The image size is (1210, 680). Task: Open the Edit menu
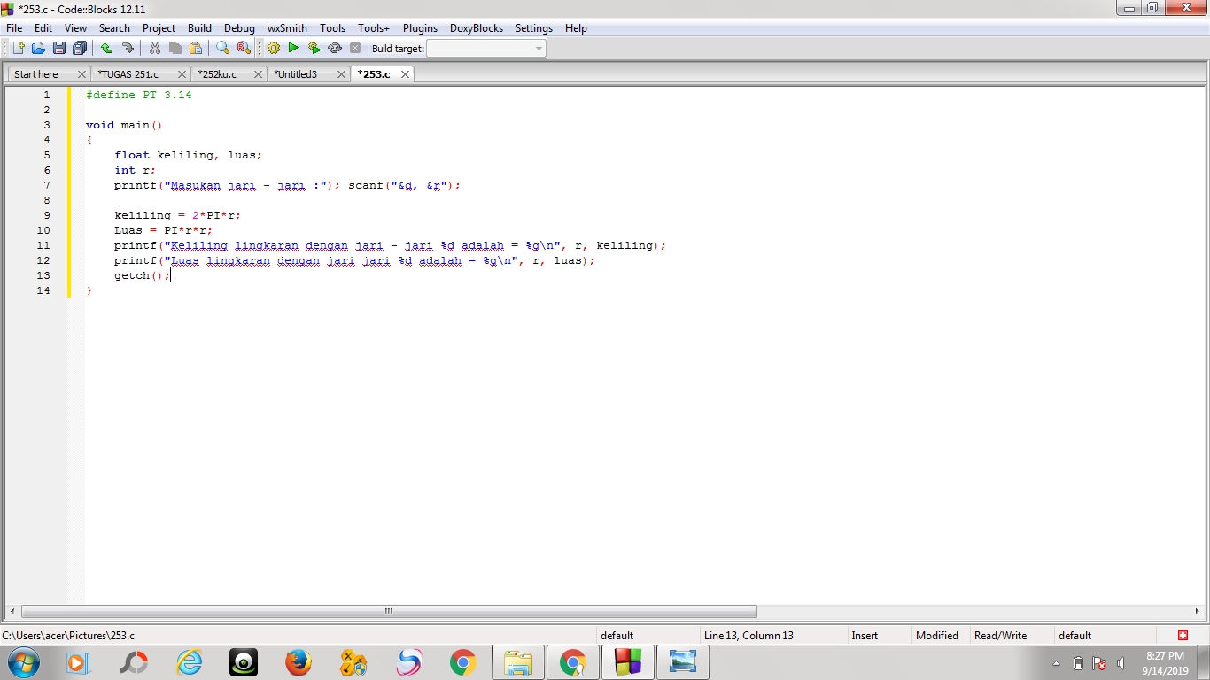pyautogui.click(x=43, y=28)
